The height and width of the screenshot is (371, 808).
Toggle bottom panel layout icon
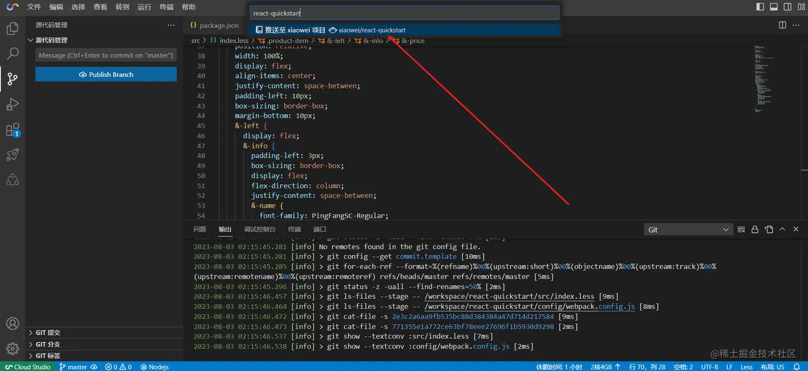tap(774, 7)
